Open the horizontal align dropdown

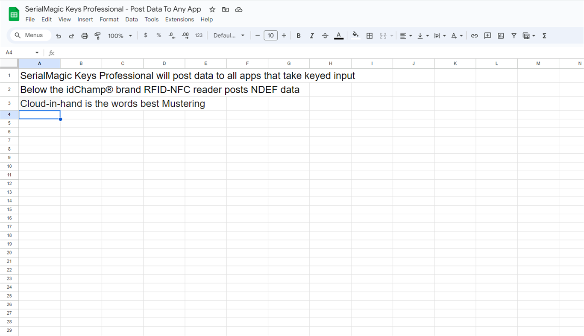tap(406, 36)
